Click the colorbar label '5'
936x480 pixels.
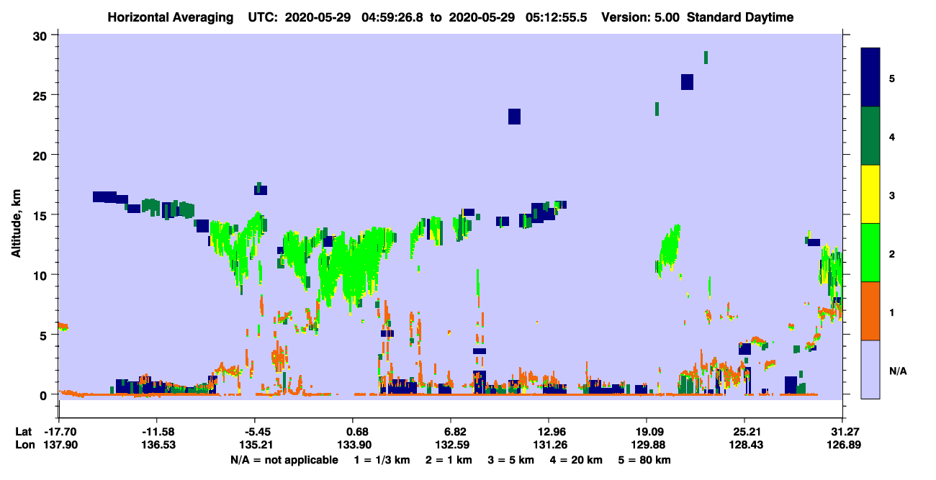[891, 78]
